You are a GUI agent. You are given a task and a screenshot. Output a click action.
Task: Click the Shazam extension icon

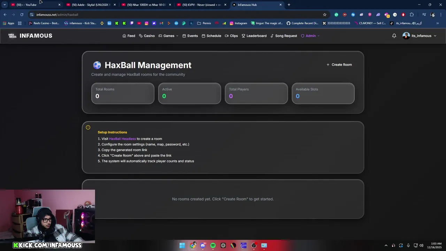tap(353, 15)
